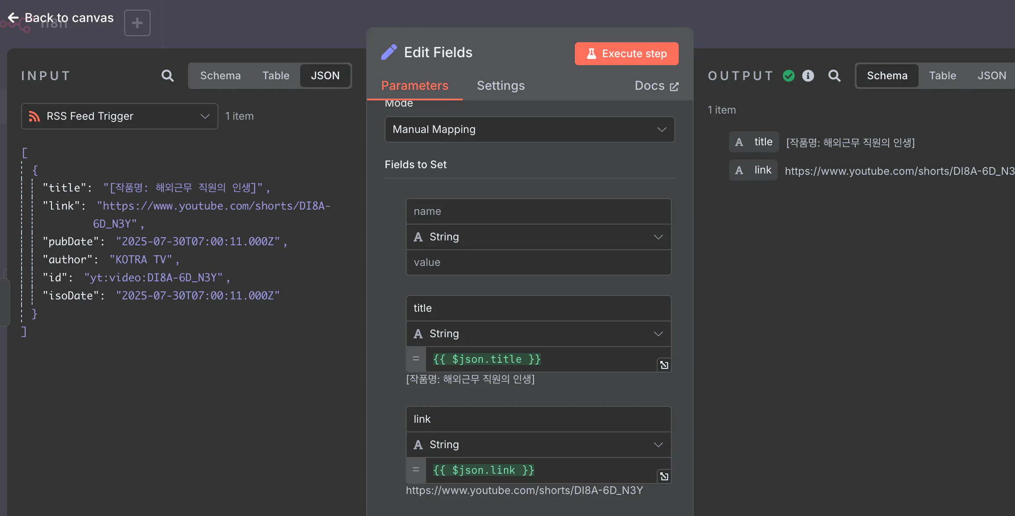This screenshot has width=1015, height=516.
Task: Click the input panel search icon
Action: pyautogui.click(x=167, y=76)
